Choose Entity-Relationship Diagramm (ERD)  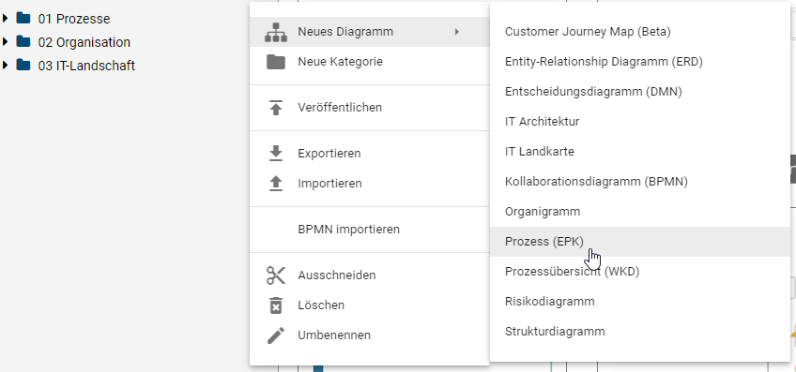(639, 62)
